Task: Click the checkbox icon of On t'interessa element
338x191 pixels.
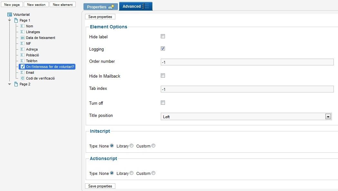Action: (x=23, y=67)
